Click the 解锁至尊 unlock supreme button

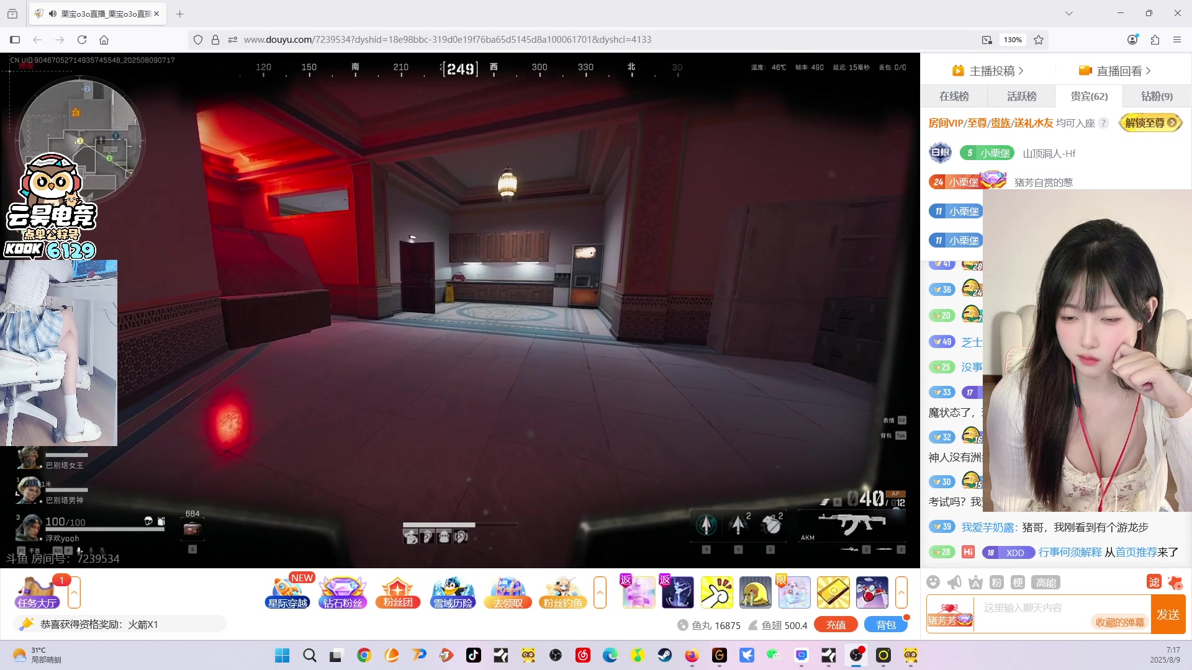point(1150,123)
